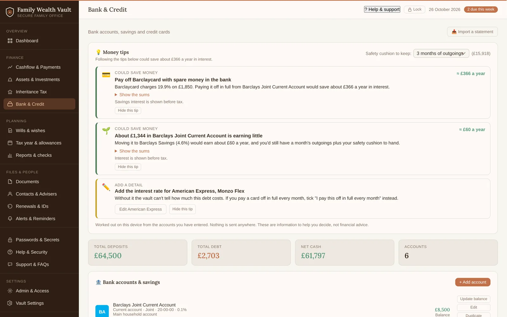Viewport: 507px width, 317px height.
Task: Go to Contacts & Advisers
Action: tap(39, 194)
